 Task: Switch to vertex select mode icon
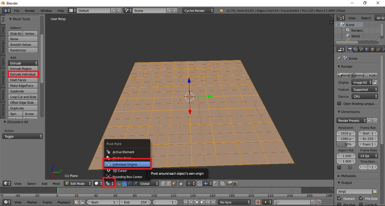point(164,183)
